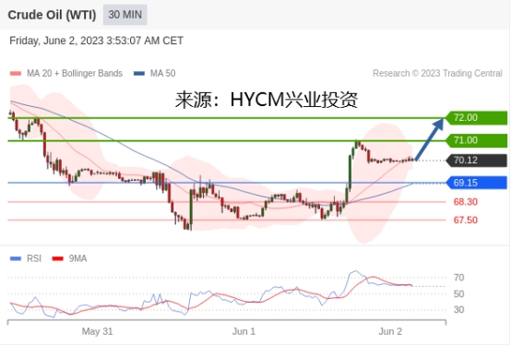511x346 pixels.
Task: Click the date line Friday, June 2, 2023
Action: (96, 41)
